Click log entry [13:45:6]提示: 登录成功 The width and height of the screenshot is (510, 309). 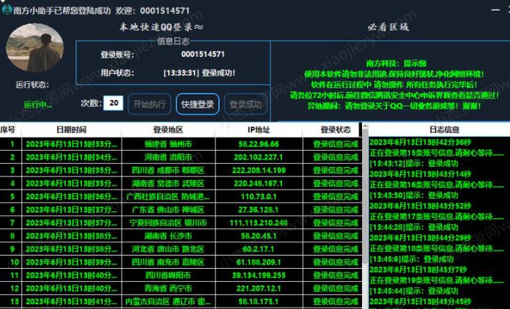(412, 259)
